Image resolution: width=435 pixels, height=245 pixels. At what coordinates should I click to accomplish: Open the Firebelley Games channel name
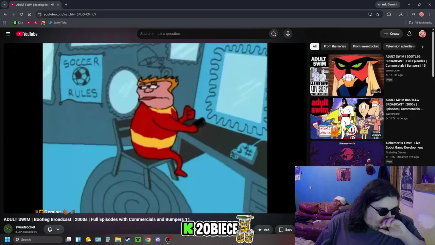(x=396, y=152)
